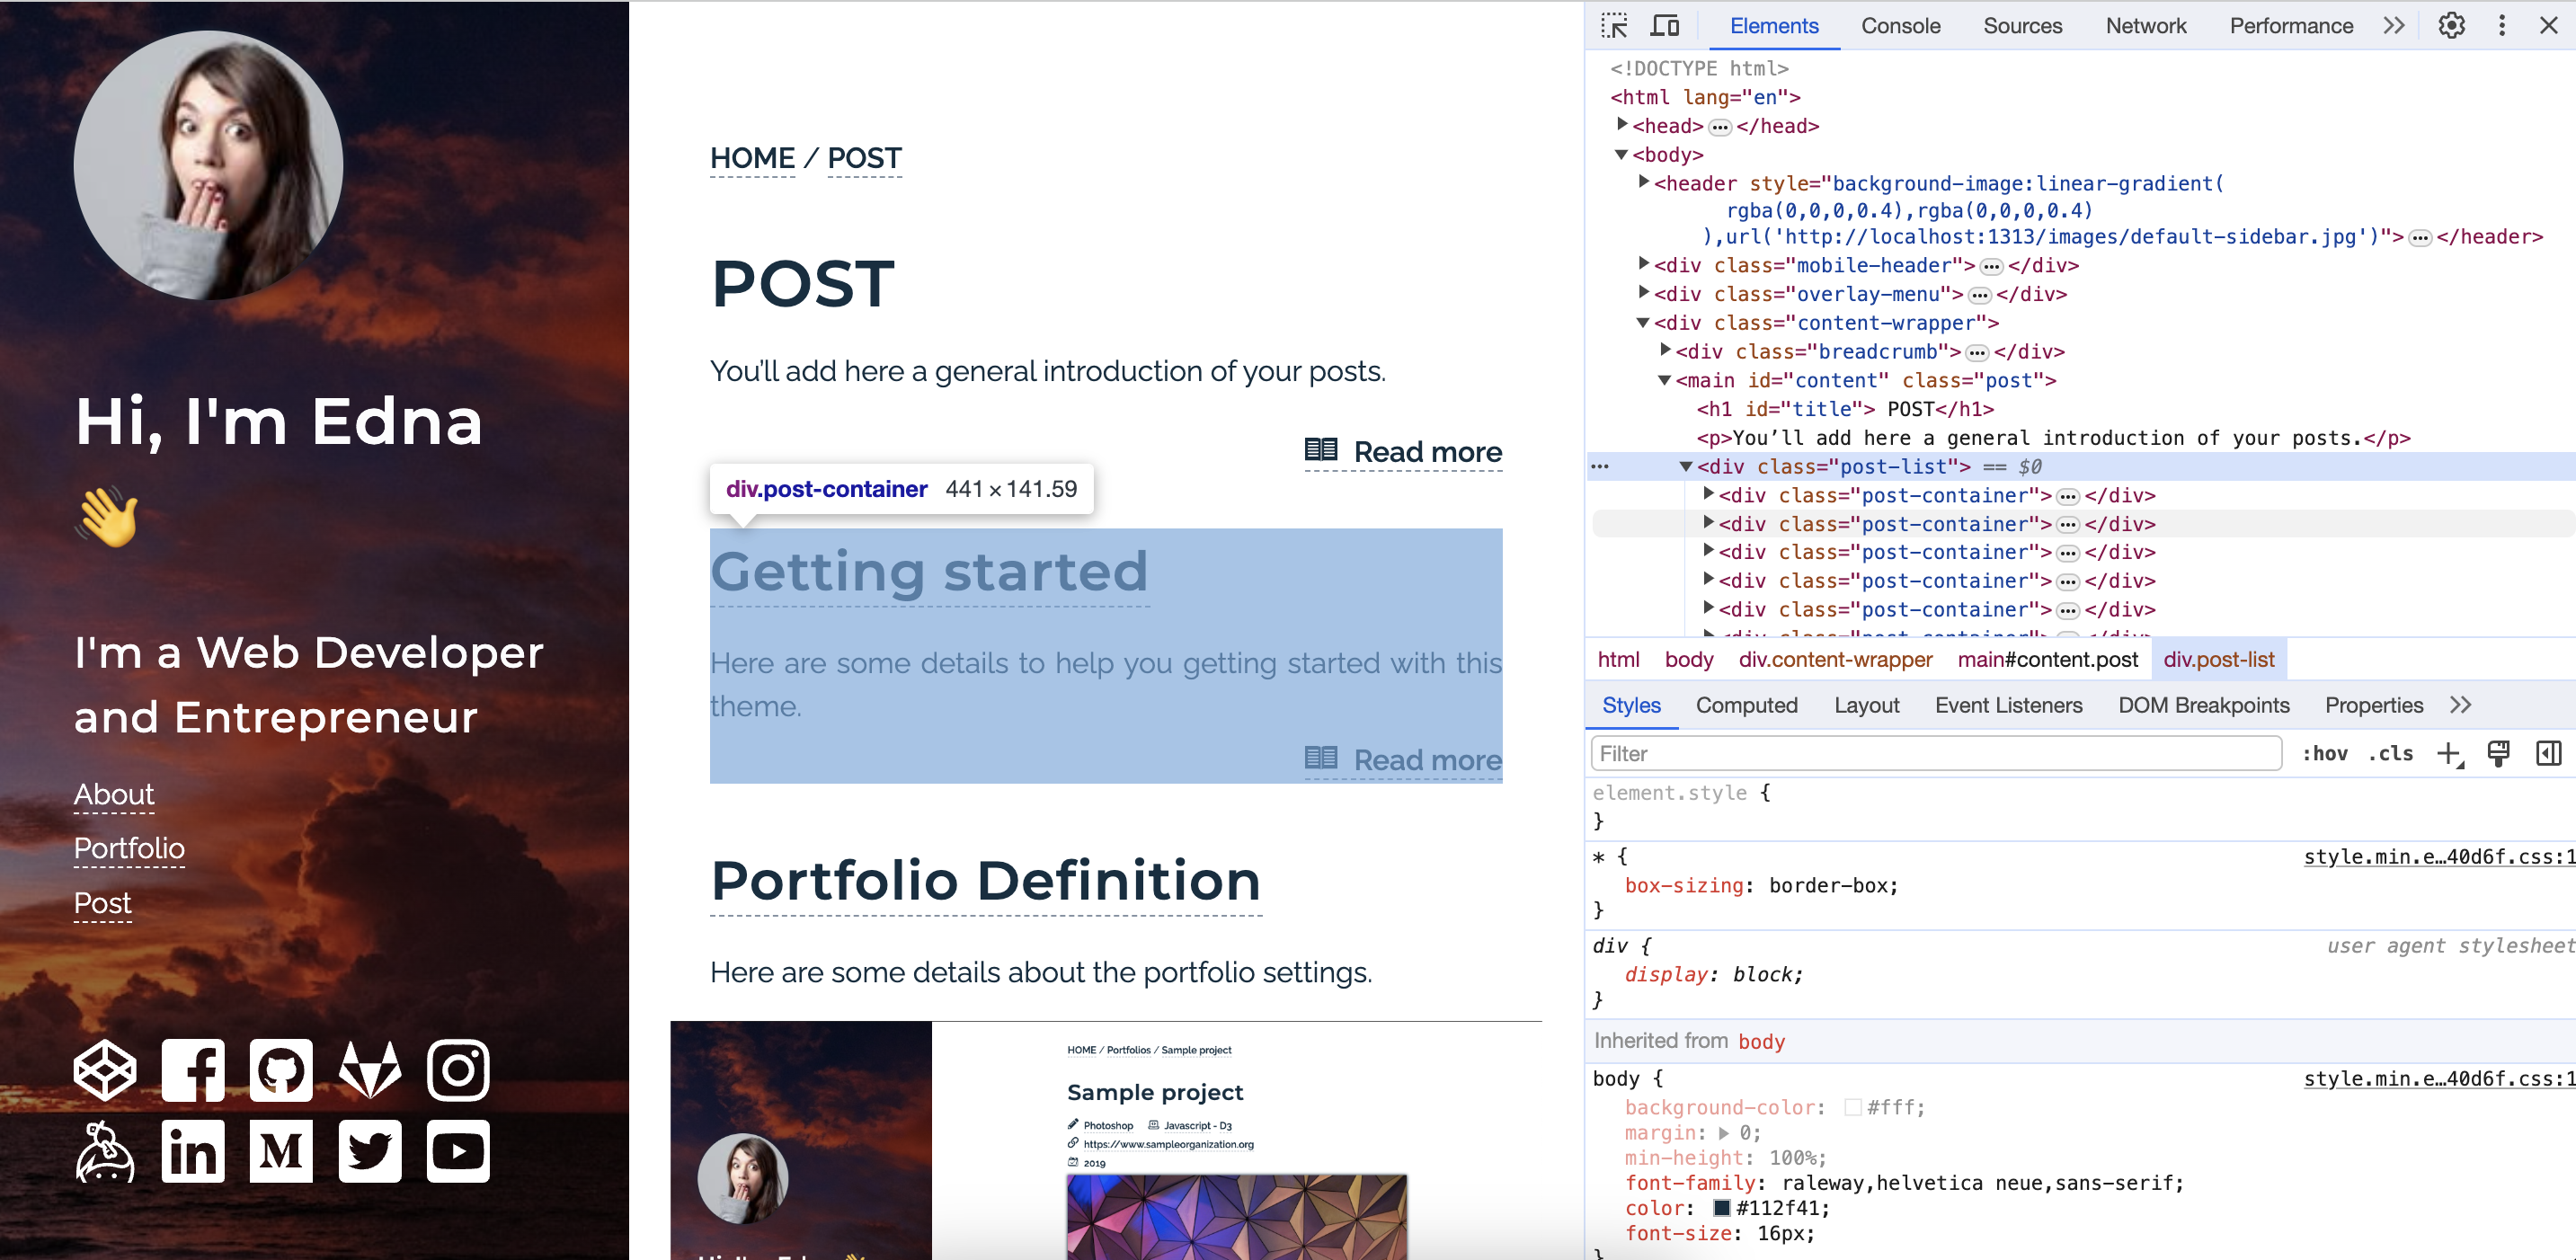Collapse the post-list div node
Screen dimensions: 2576x1260
[1686, 466]
